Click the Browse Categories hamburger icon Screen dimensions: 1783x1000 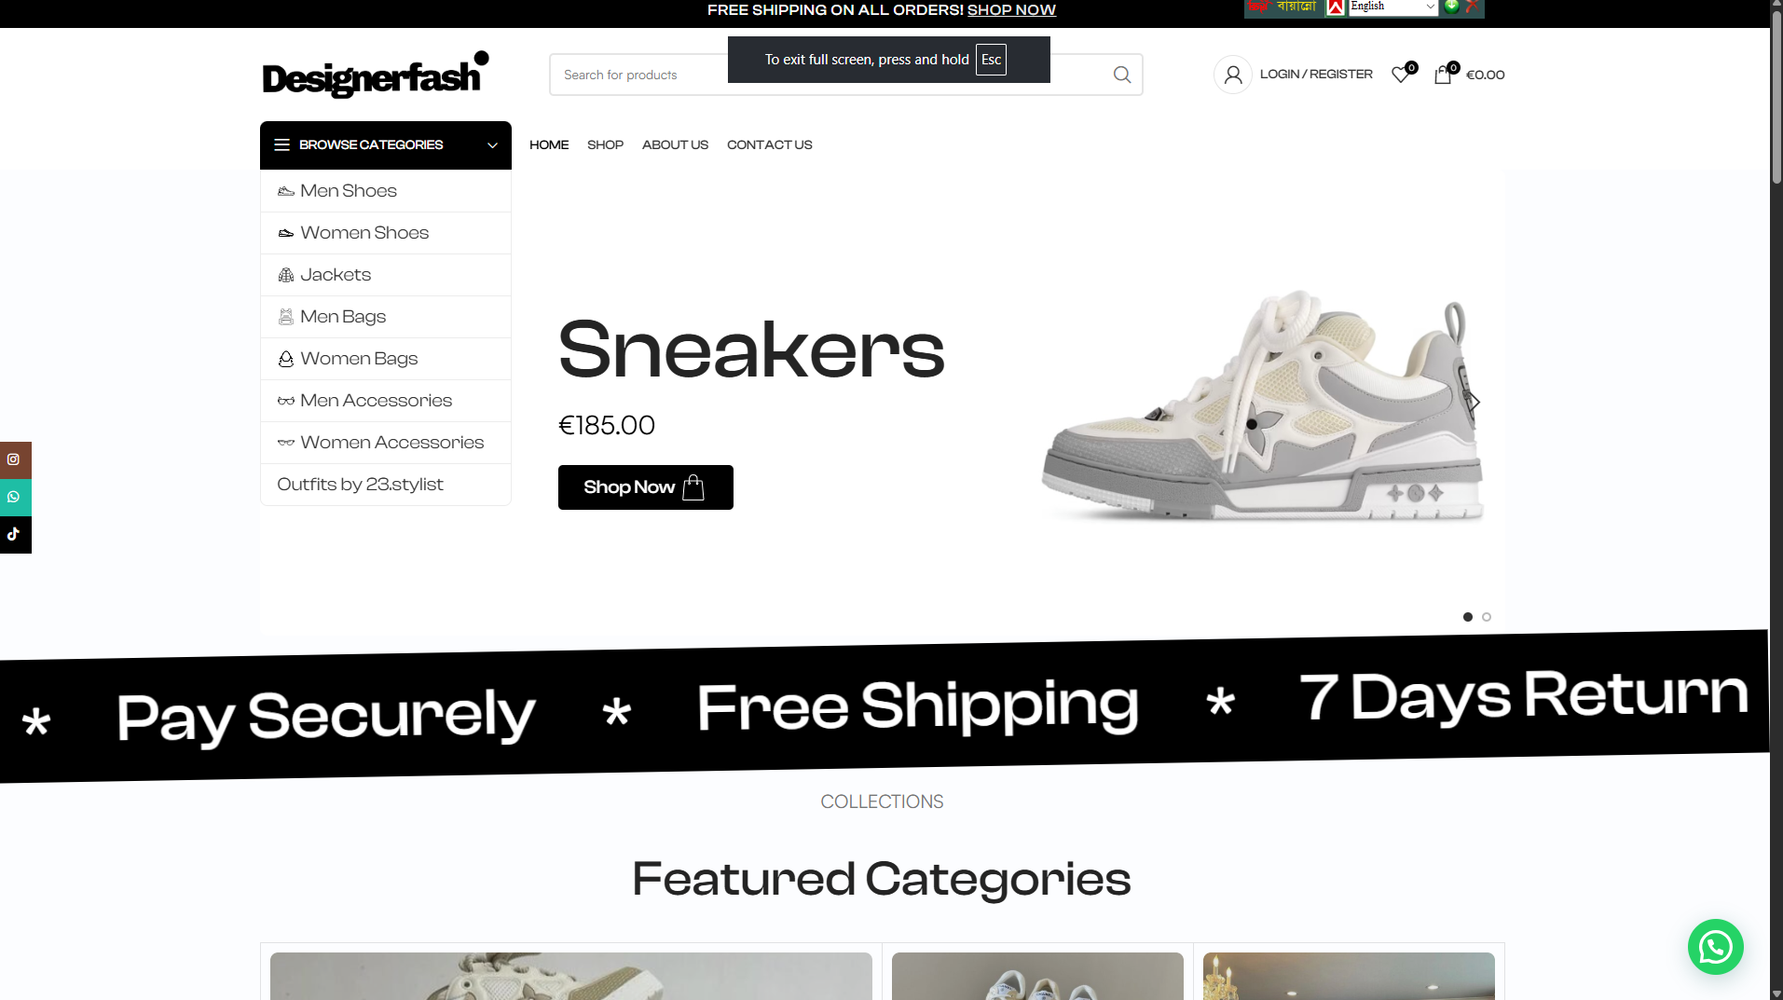pyautogui.click(x=281, y=145)
